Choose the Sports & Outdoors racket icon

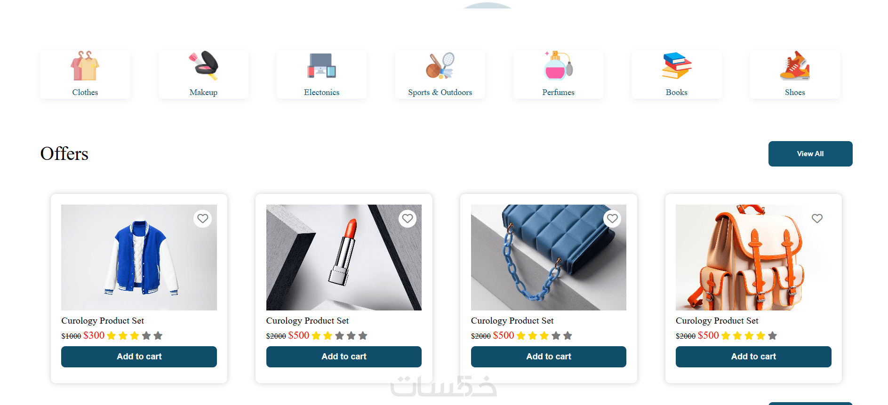click(x=440, y=66)
